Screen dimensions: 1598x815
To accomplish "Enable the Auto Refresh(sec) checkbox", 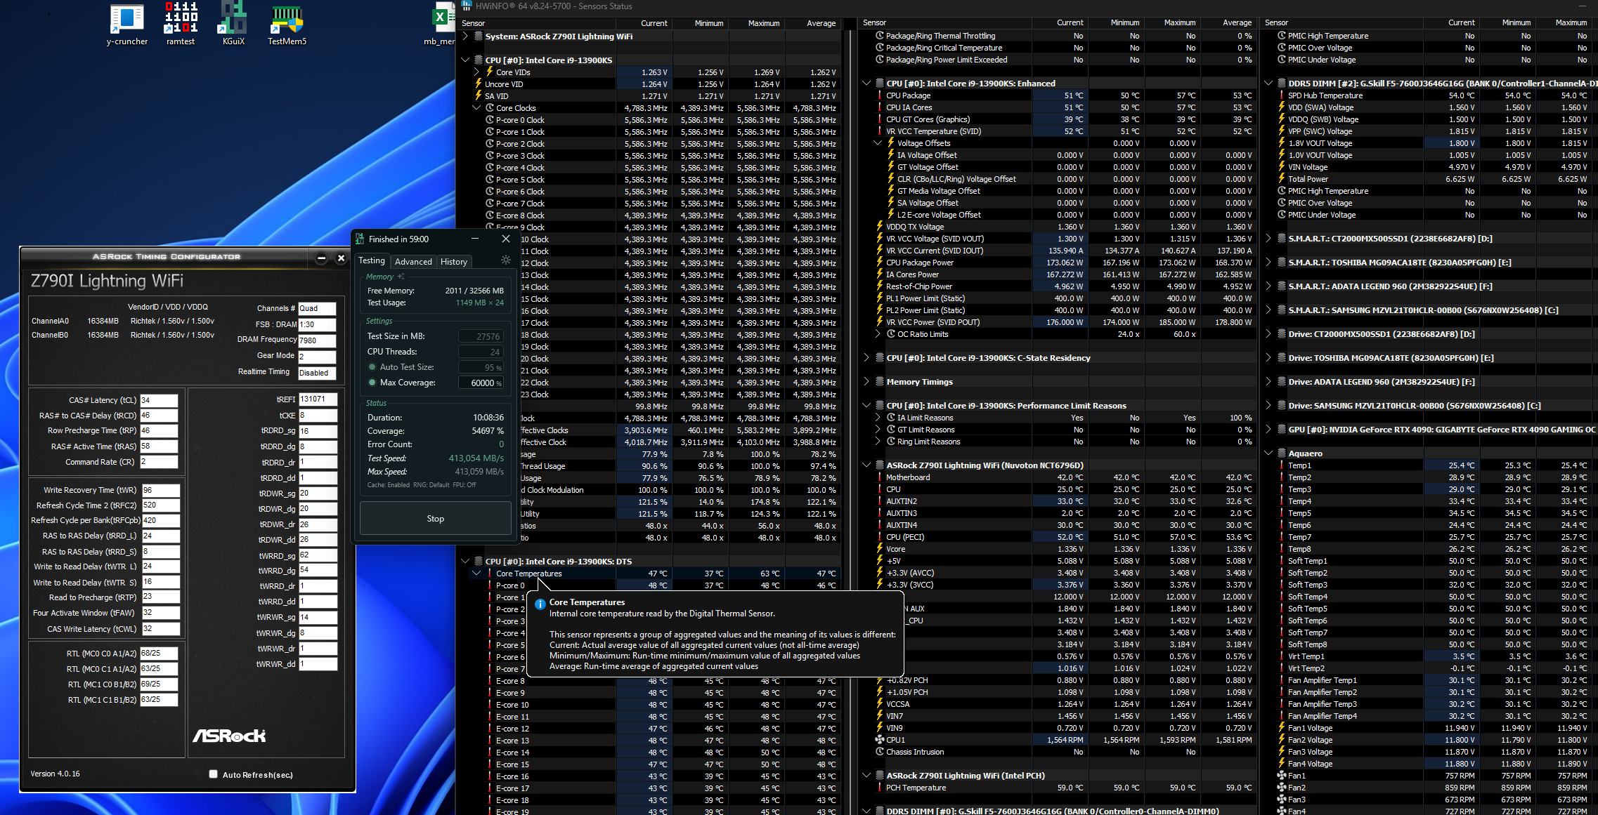I will 213,774.
